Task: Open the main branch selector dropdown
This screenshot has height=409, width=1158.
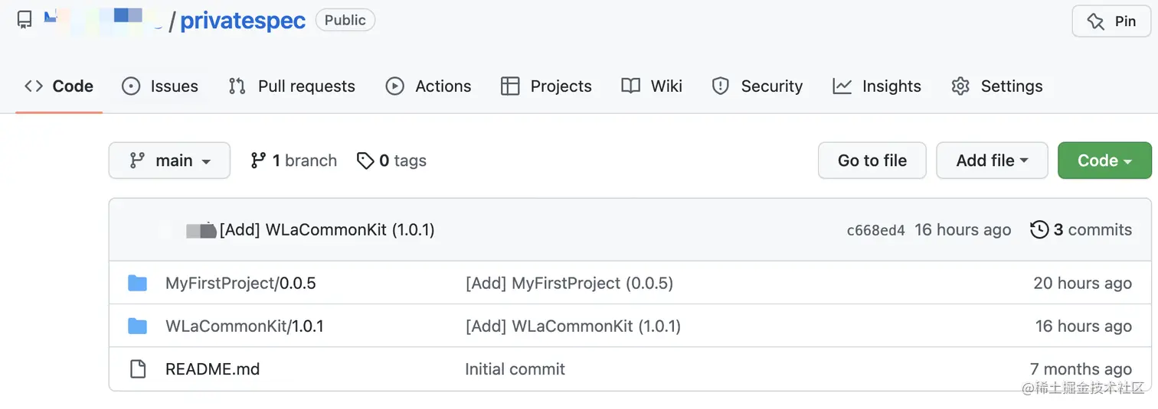Action: 169,161
